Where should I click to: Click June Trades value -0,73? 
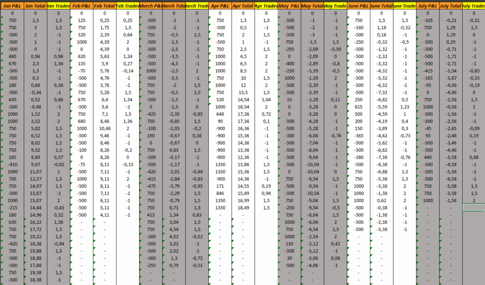point(404,136)
